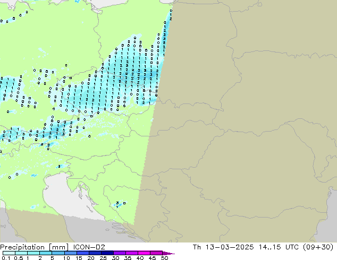Click the legend label '20'
Screen dimensions: 337x260
(91, 258)
